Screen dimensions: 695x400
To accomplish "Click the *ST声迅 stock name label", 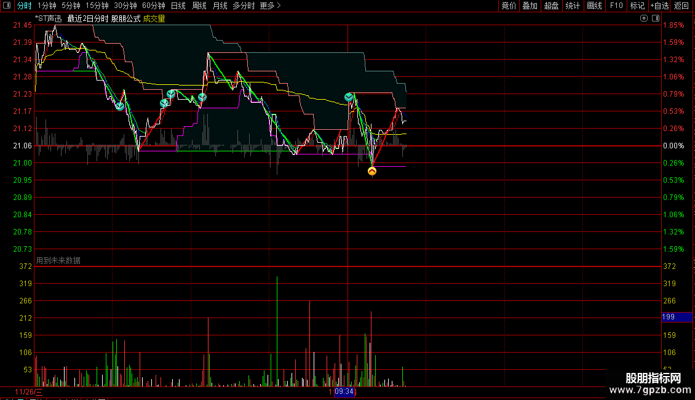I will click(49, 18).
